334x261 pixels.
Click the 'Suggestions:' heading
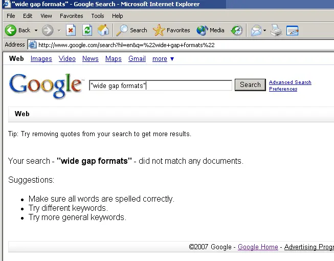point(31,180)
